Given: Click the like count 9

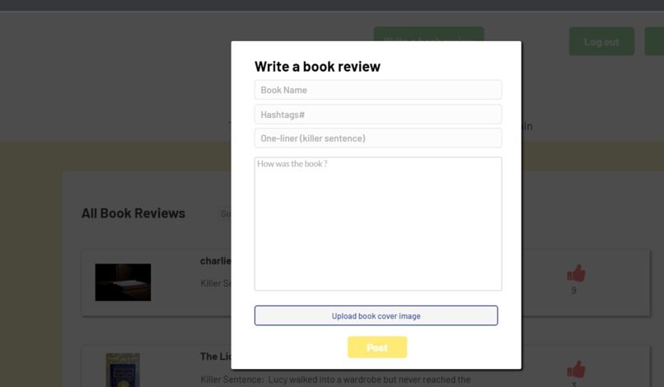Looking at the screenshot, I should pos(574,291).
